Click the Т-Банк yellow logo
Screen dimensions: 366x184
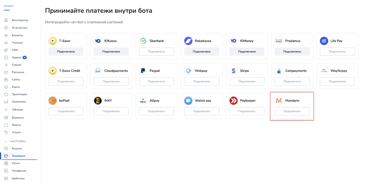click(53, 41)
